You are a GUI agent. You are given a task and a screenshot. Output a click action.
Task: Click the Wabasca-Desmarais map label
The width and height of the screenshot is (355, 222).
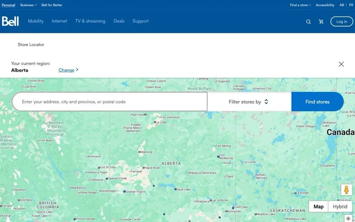pos(202,173)
